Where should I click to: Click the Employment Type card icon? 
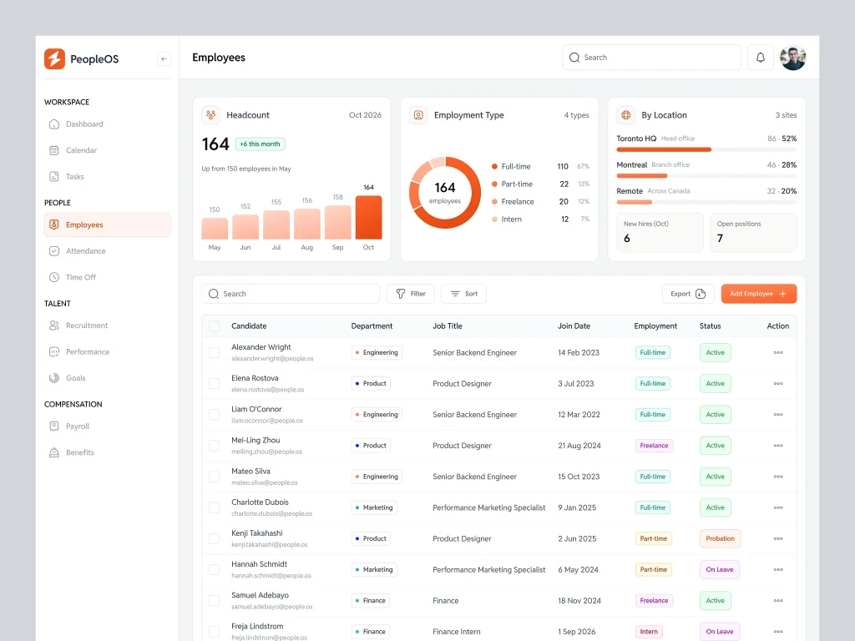418,115
